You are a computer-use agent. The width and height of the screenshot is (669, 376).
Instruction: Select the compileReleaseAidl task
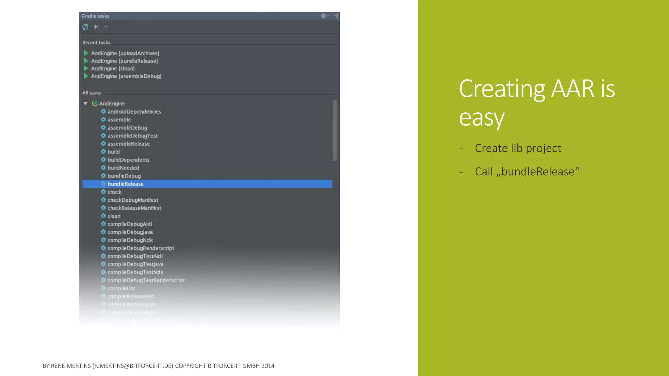128,296
